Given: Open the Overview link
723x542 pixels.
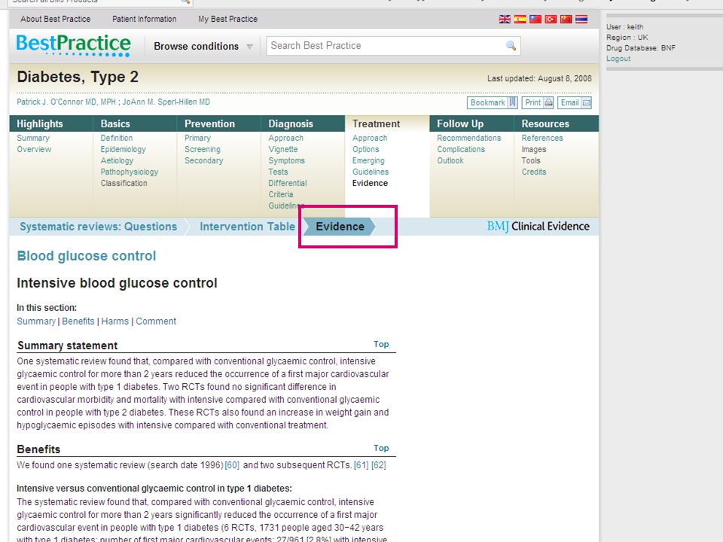Looking at the screenshot, I should pyautogui.click(x=34, y=149).
